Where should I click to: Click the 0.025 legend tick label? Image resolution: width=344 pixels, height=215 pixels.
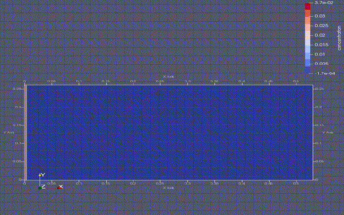pos(322,26)
